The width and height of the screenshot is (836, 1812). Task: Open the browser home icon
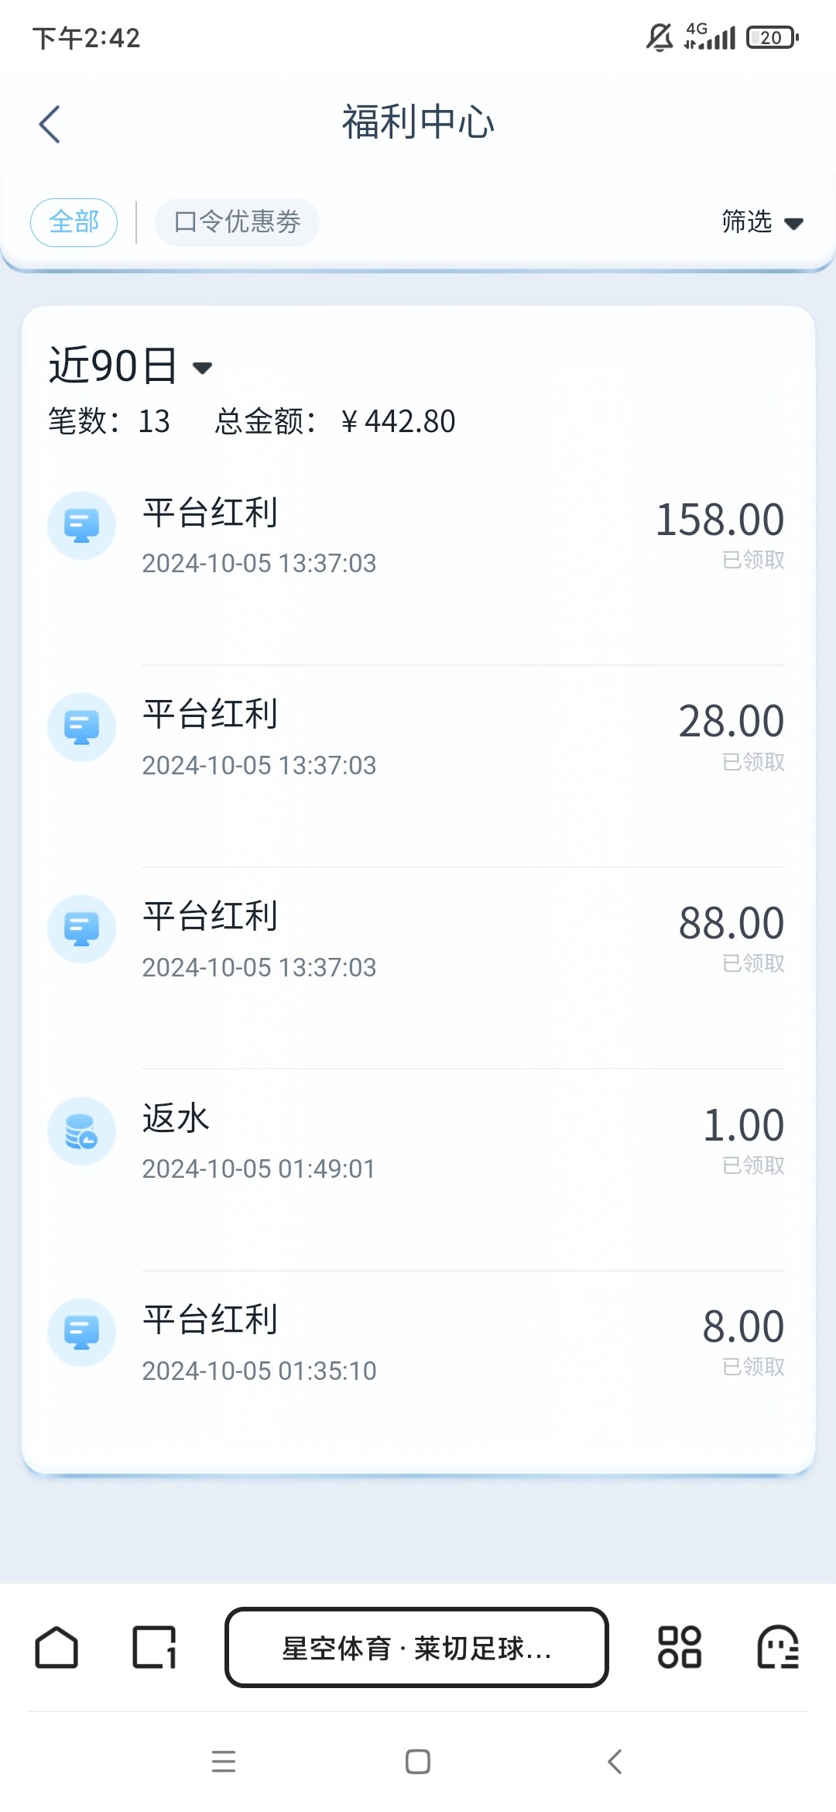(x=57, y=1647)
